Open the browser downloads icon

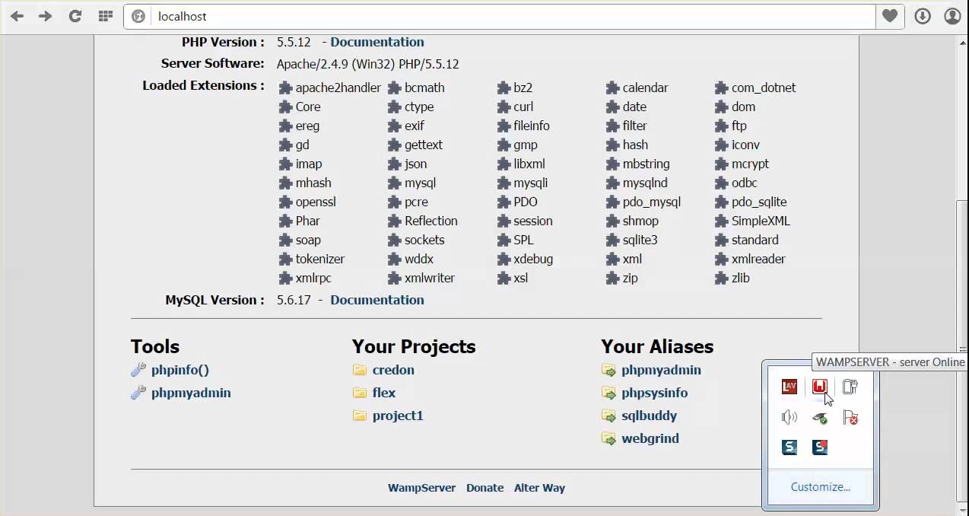(922, 16)
